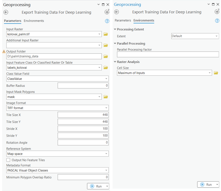Viewport: 221px width, 191px height.
Task: Click the add-to-model plus icon in right pane
Action: pyautogui.click(x=217, y=12)
